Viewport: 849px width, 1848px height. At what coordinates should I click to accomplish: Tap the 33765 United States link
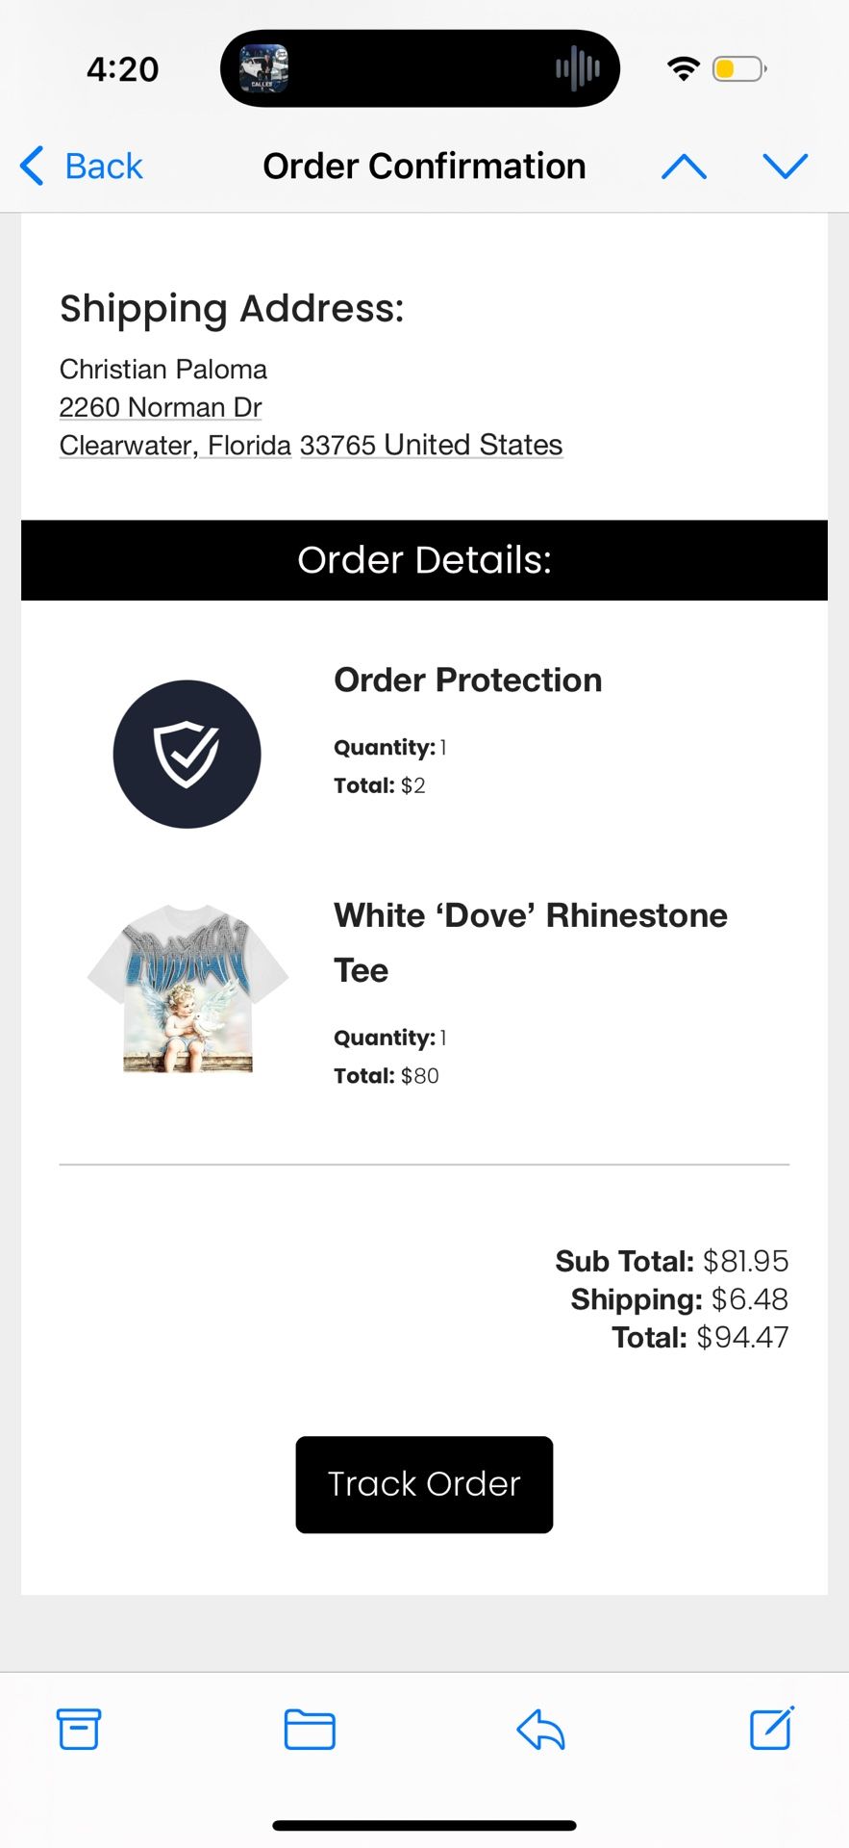tap(431, 446)
